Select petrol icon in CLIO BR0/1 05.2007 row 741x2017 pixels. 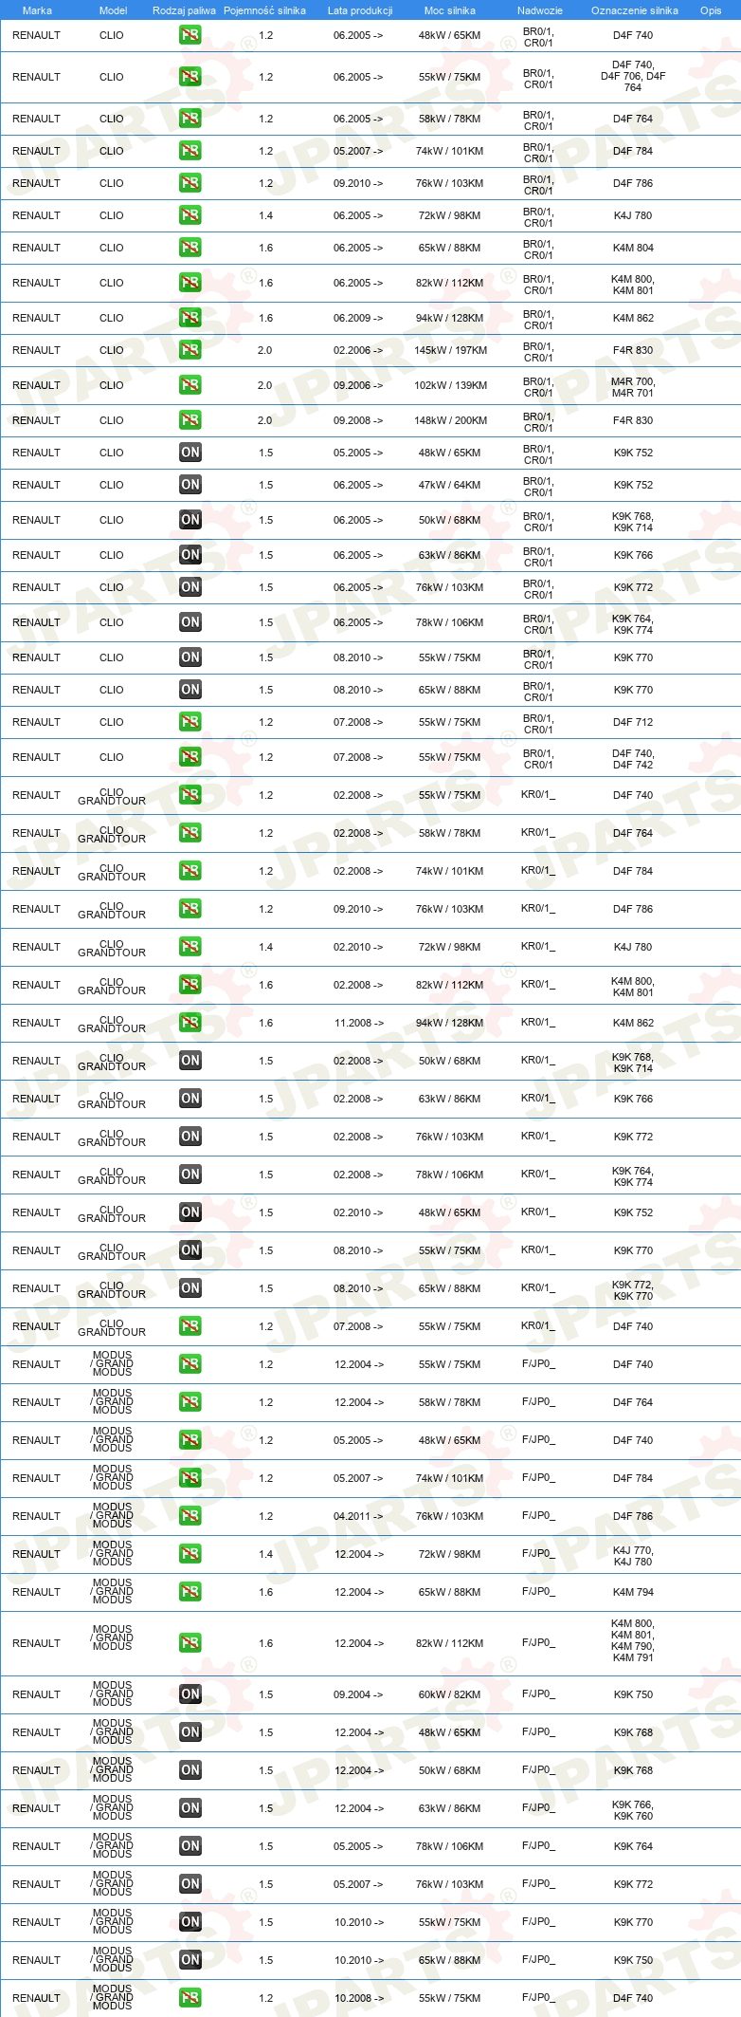(190, 151)
